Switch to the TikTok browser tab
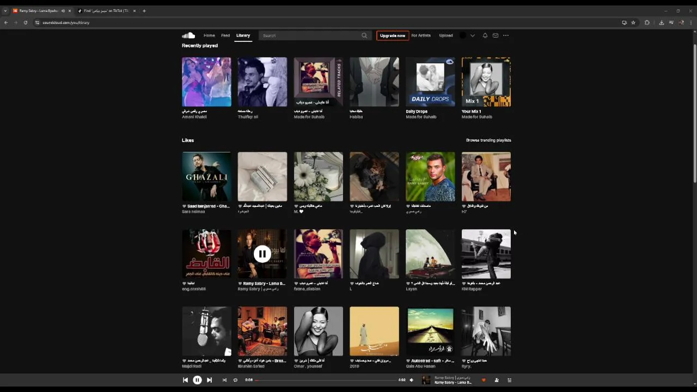Viewport: 697px width, 392px height. (x=106, y=11)
